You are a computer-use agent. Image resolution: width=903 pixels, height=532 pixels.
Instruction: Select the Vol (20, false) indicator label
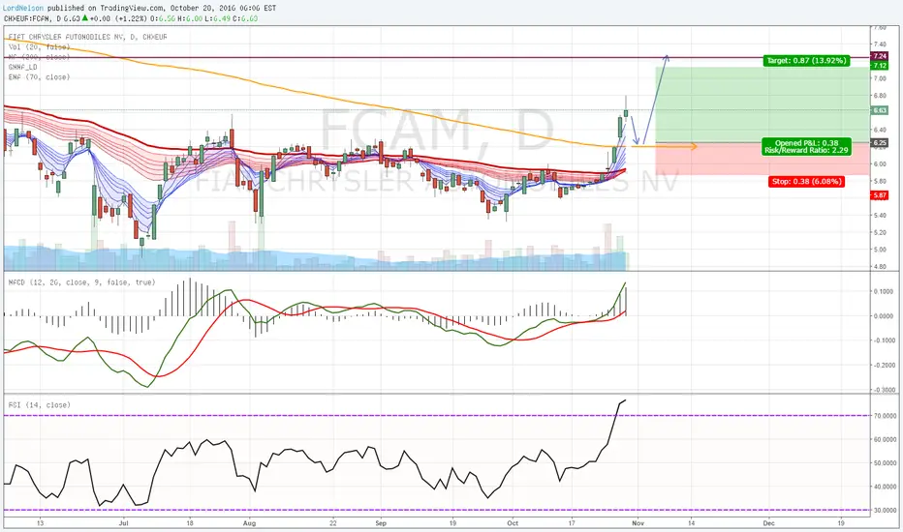click(39, 47)
